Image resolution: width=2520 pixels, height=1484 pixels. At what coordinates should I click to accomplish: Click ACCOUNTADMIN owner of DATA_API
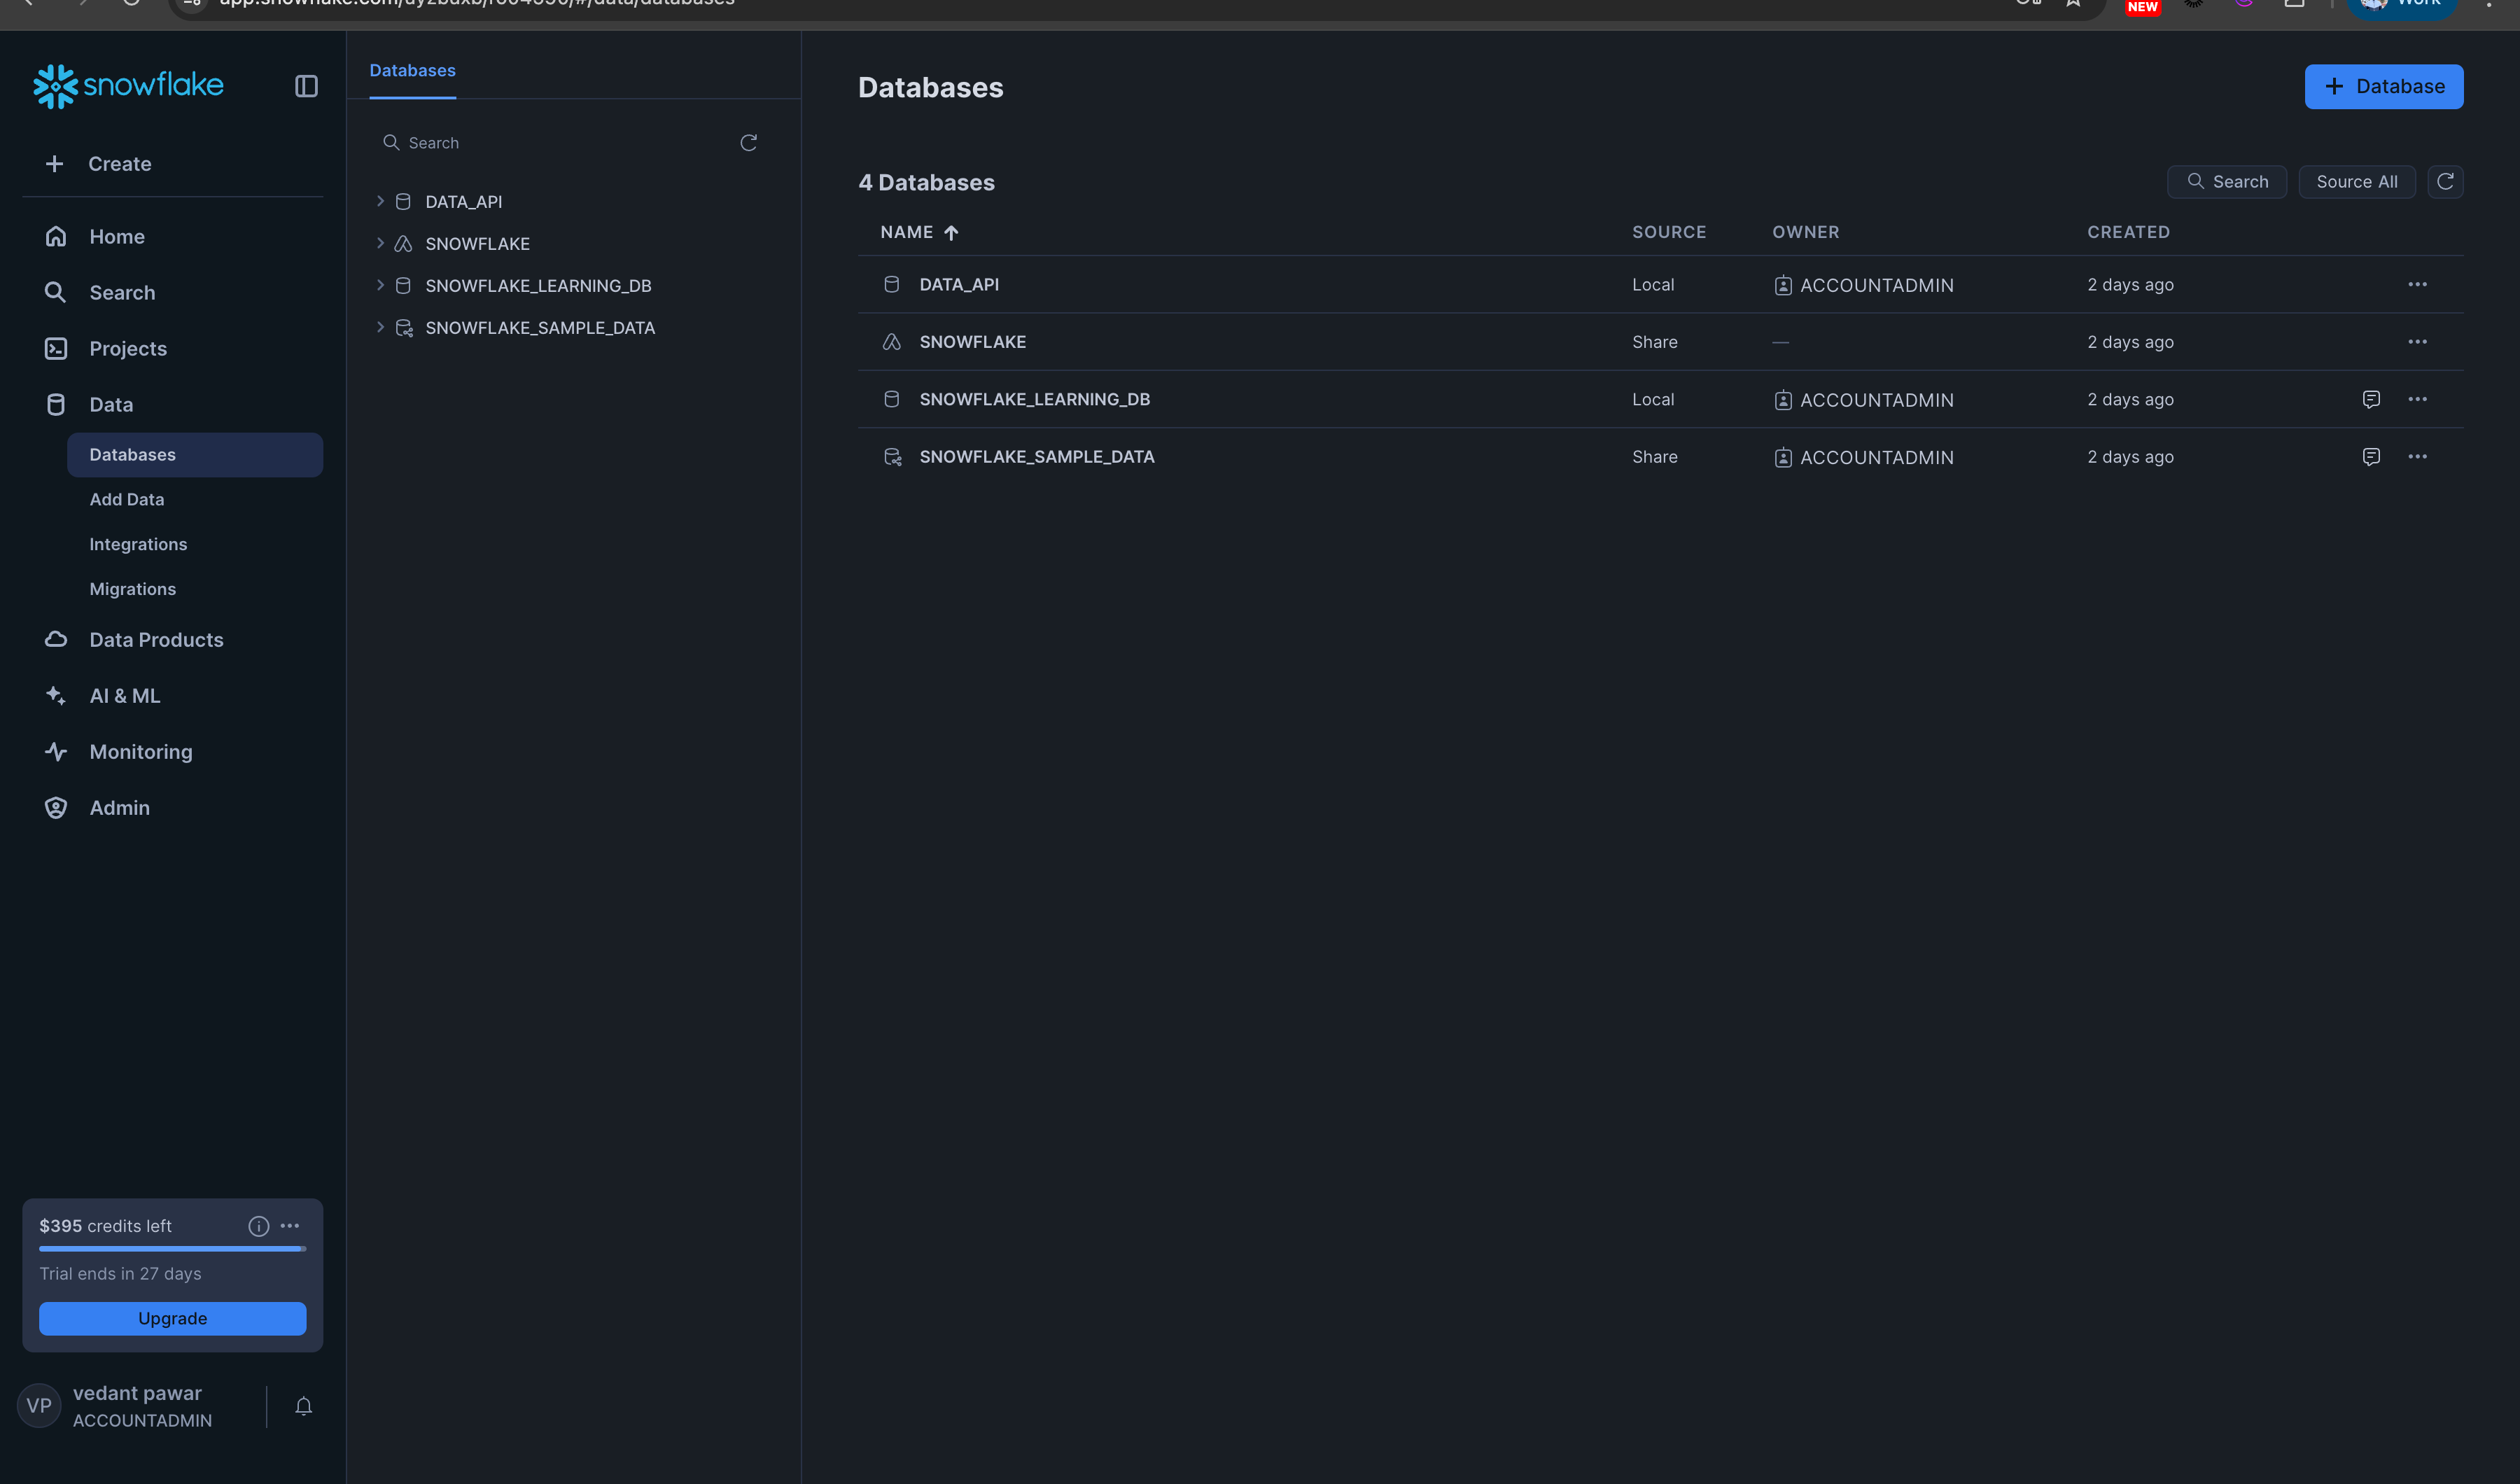tap(1863, 285)
